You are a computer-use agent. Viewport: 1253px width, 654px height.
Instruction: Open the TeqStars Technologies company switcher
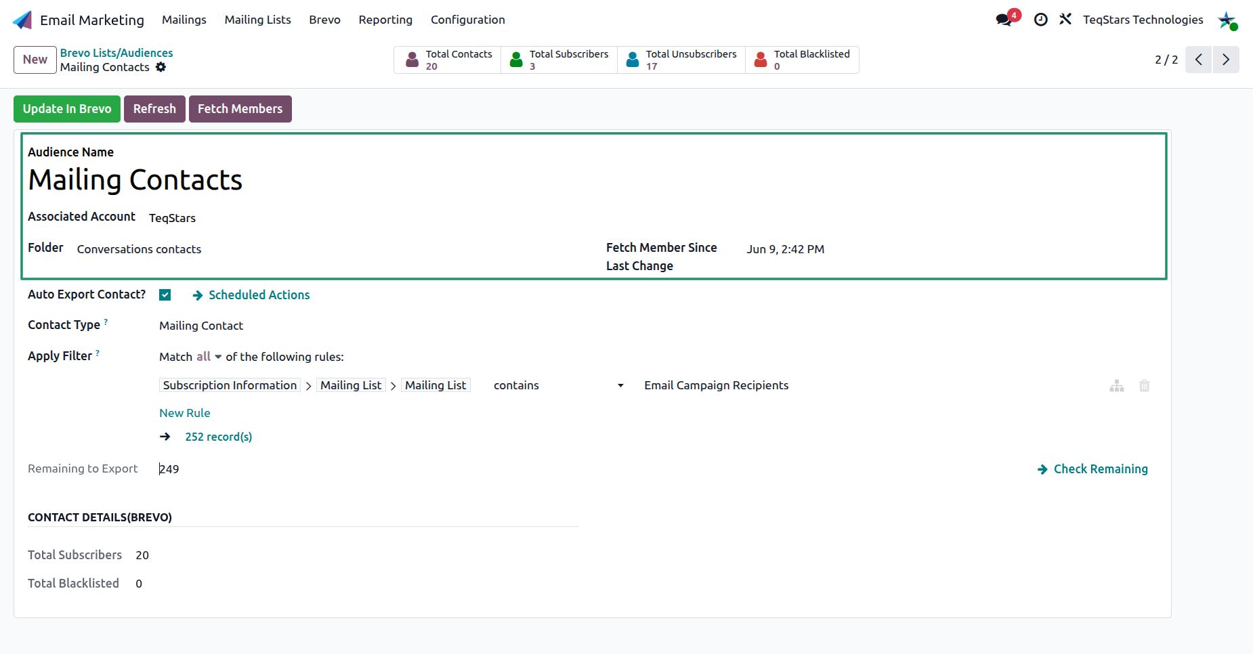pyautogui.click(x=1143, y=20)
